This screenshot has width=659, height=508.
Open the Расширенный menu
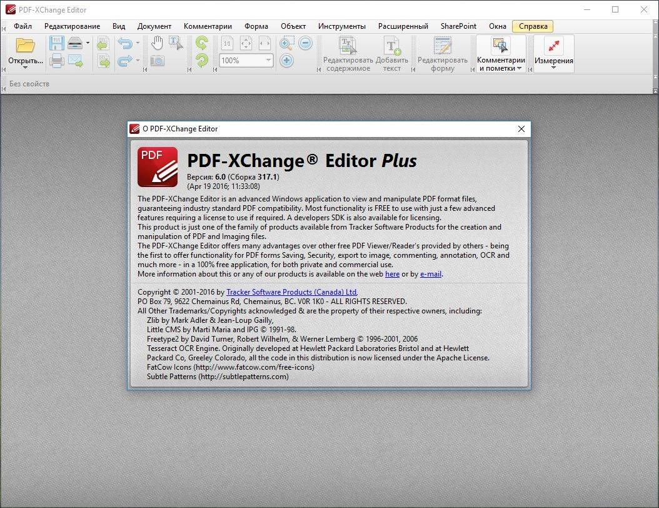(403, 26)
